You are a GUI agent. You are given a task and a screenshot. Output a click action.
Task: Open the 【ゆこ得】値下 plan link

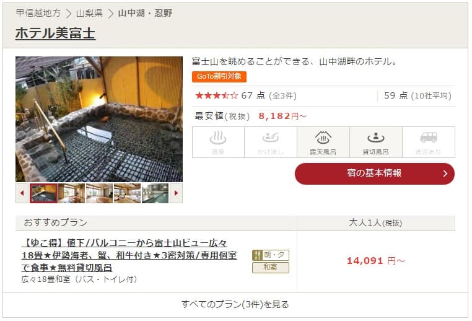(x=129, y=255)
